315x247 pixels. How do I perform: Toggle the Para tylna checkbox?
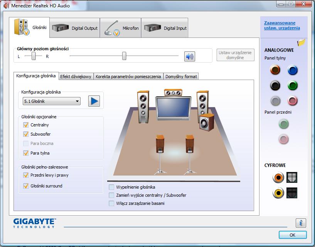26,153
